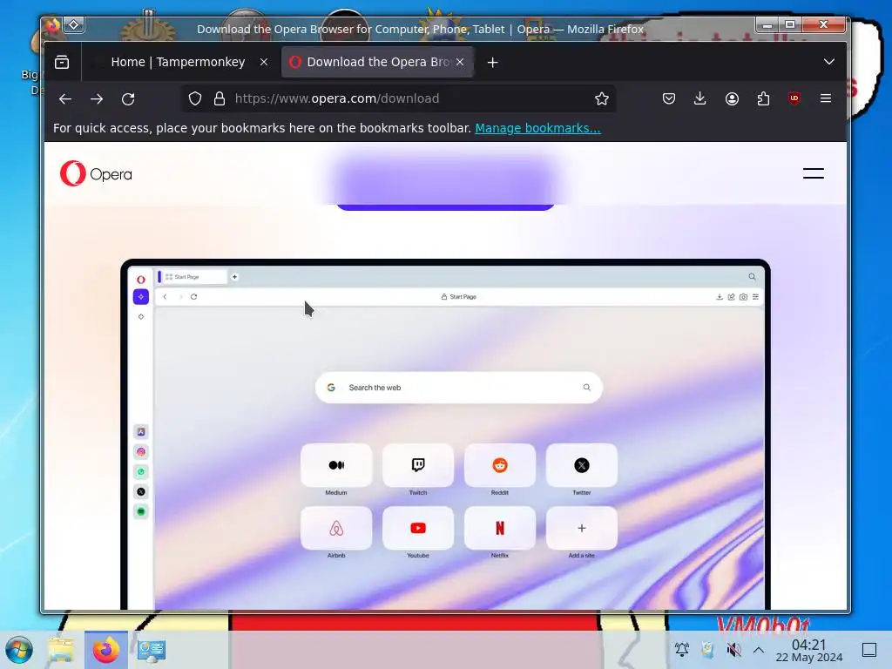This screenshot has height=669, width=892.
Task: Click the show desktop button
Action: 869,650
